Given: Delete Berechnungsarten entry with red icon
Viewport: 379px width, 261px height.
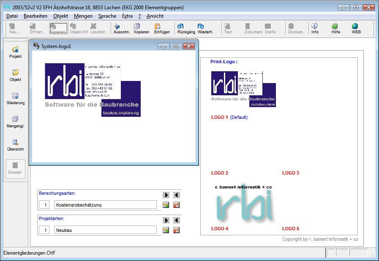Looking at the screenshot, I should [x=177, y=205].
